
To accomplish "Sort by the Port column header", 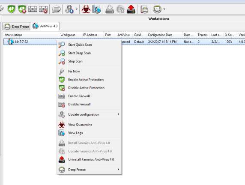I will point(108,35).
